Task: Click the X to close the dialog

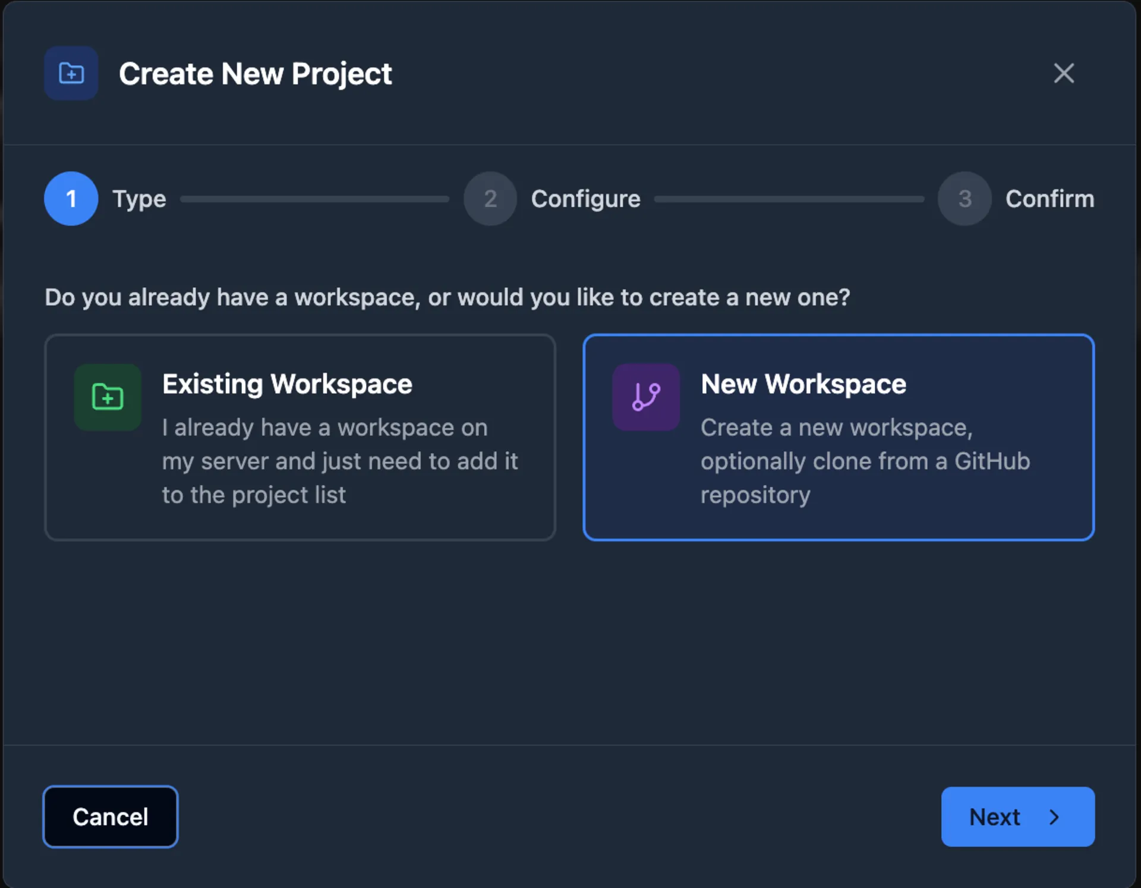Action: pyautogui.click(x=1063, y=73)
